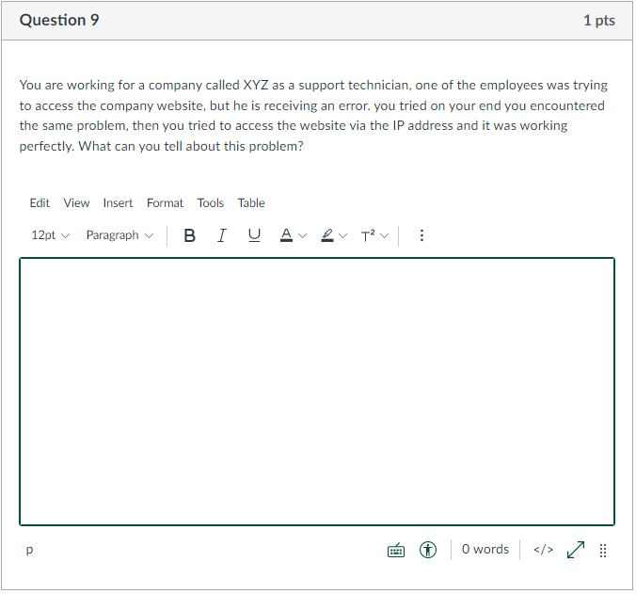
Task: Expand editor to fullscreen
Action: [576, 551]
